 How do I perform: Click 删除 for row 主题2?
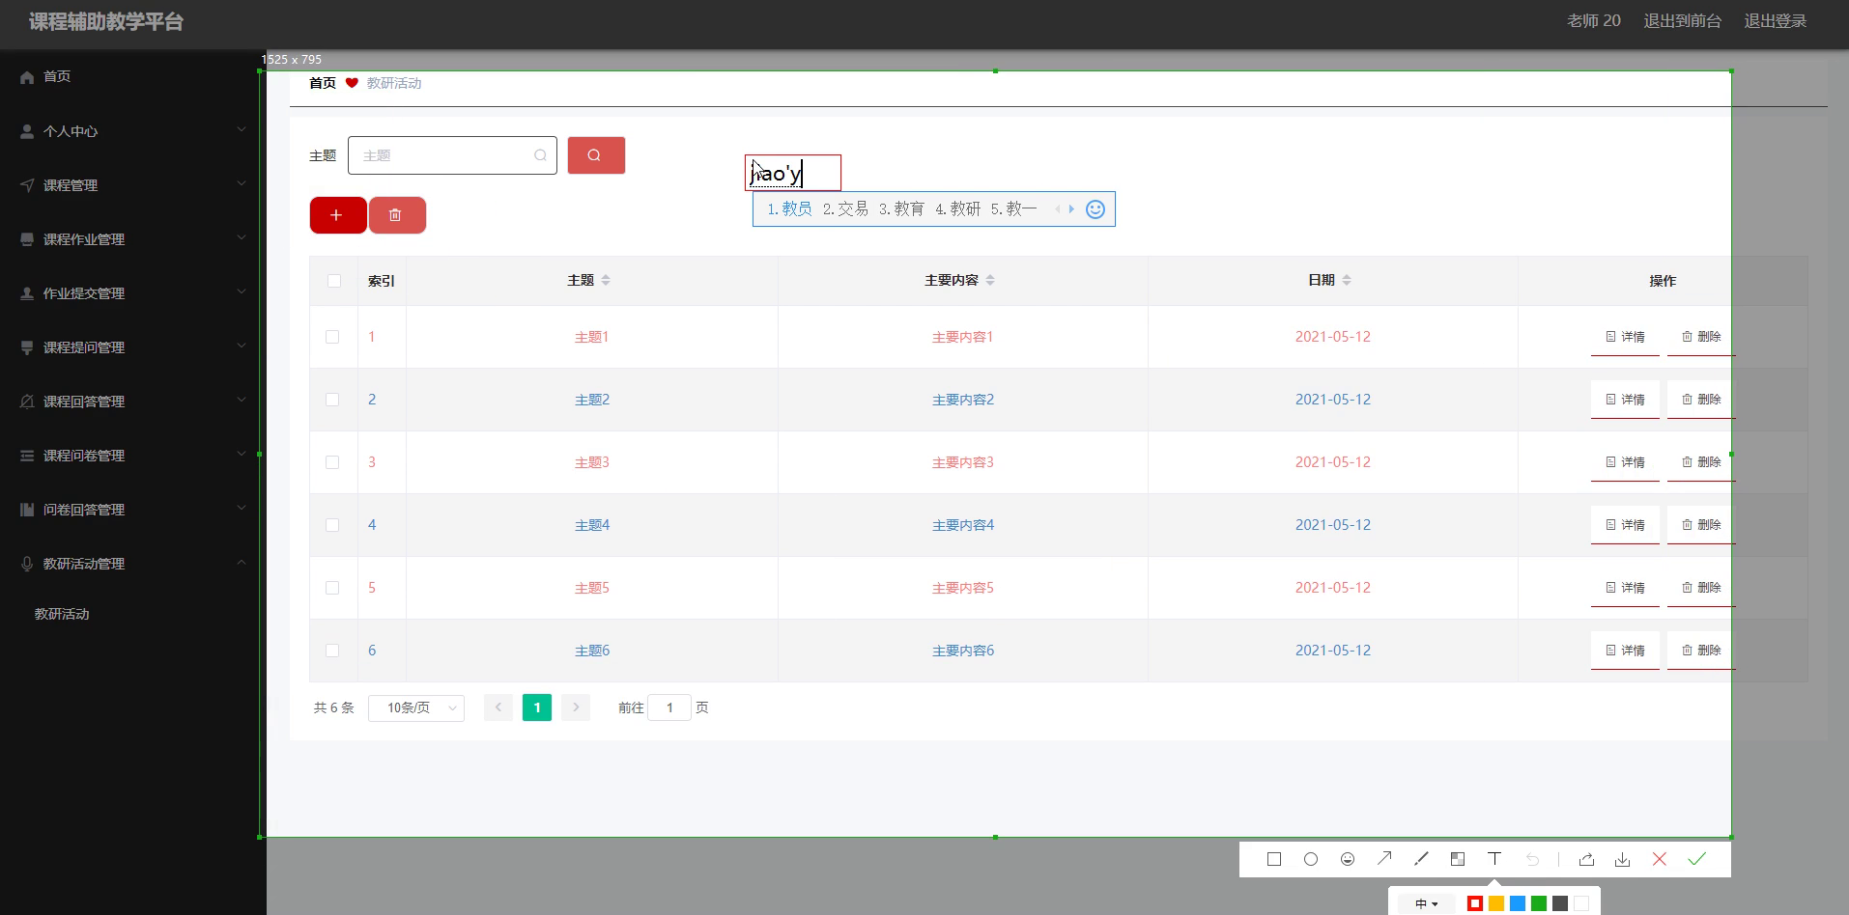point(1701,400)
